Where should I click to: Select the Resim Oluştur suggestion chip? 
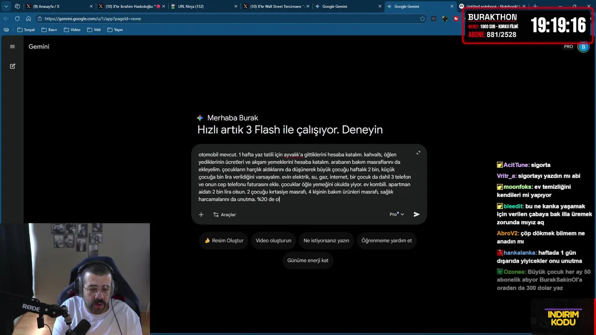point(224,241)
